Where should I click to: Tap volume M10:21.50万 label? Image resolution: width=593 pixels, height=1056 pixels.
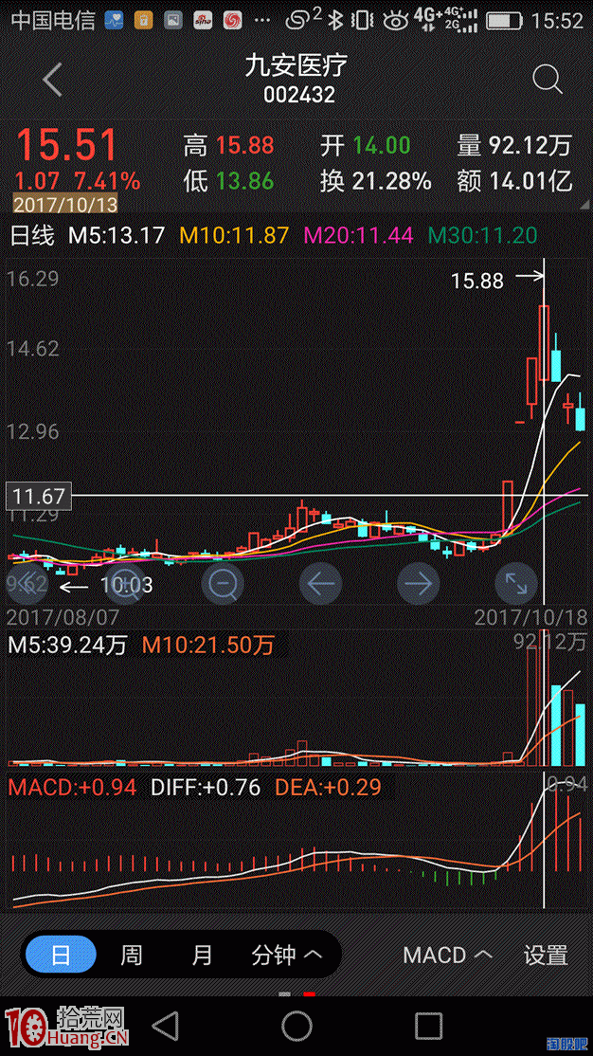pyautogui.click(x=208, y=646)
